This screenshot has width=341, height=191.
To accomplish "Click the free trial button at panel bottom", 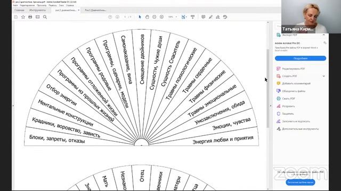I will (301, 183).
